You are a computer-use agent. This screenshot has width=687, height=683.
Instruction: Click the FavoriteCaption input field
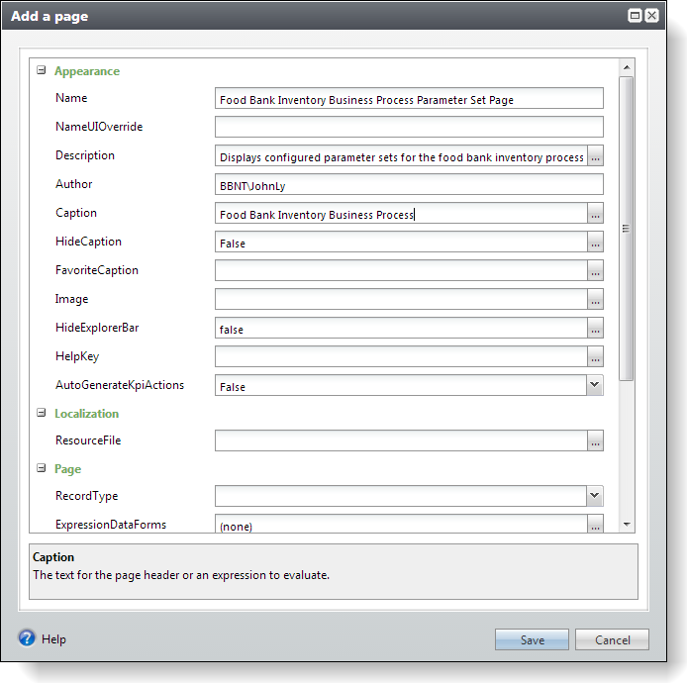click(x=401, y=270)
